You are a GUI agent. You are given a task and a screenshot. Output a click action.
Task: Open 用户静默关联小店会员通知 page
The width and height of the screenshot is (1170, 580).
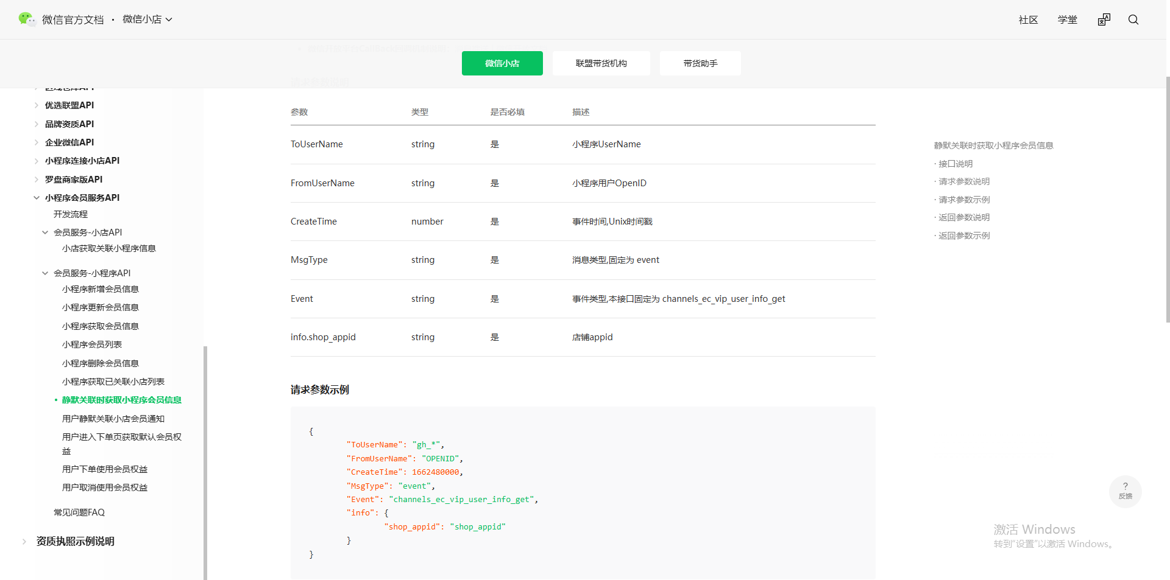point(113,419)
